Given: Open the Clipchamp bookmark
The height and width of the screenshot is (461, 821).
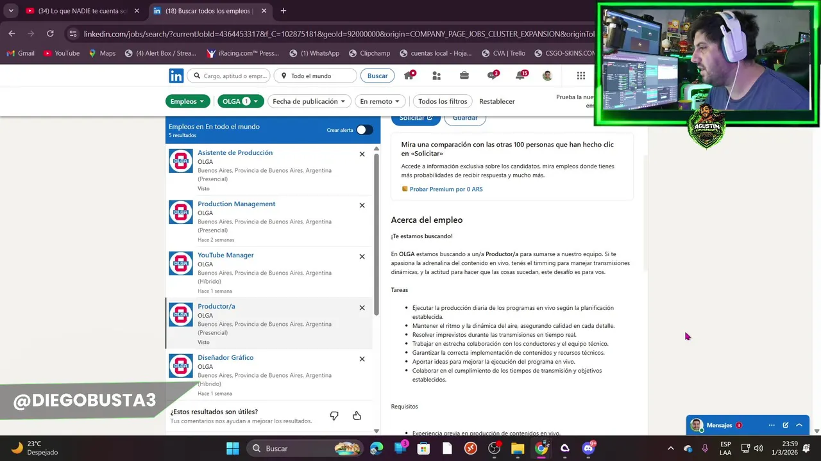Looking at the screenshot, I should (x=369, y=53).
